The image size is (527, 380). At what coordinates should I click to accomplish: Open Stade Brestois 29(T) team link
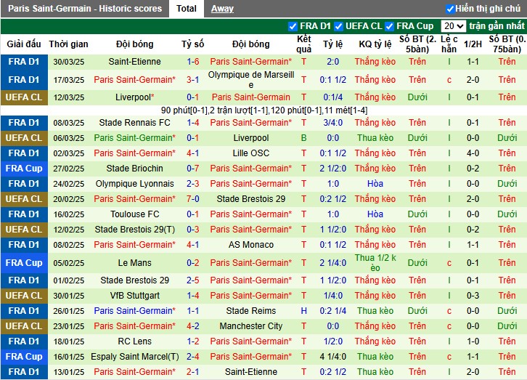click(x=134, y=230)
